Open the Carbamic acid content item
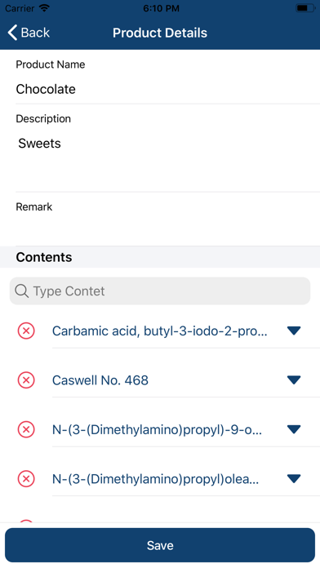320x568 pixels. pyautogui.click(x=160, y=331)
